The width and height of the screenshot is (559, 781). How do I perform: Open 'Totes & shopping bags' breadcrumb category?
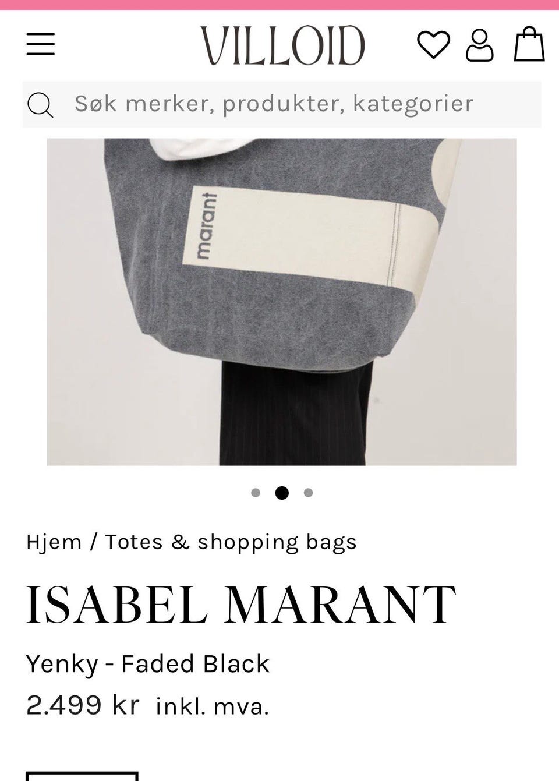[x=231, y=542]
